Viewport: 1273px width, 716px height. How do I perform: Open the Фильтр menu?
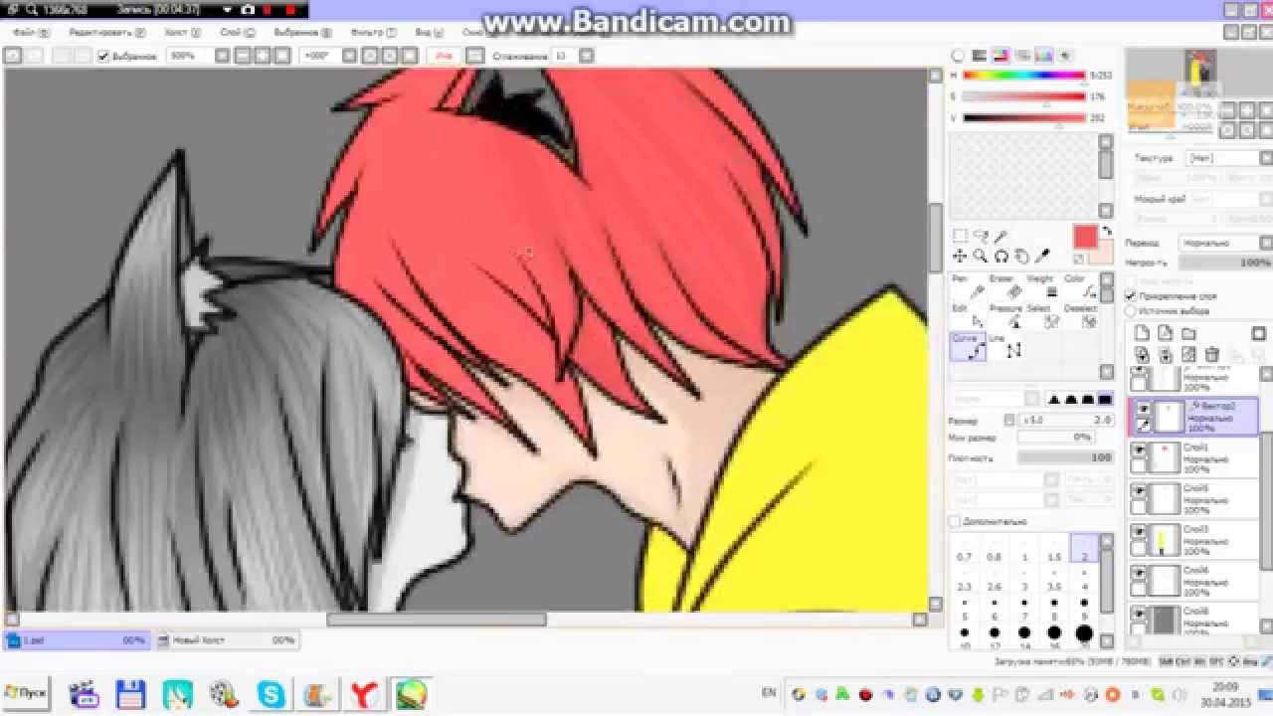coord(374,33)
